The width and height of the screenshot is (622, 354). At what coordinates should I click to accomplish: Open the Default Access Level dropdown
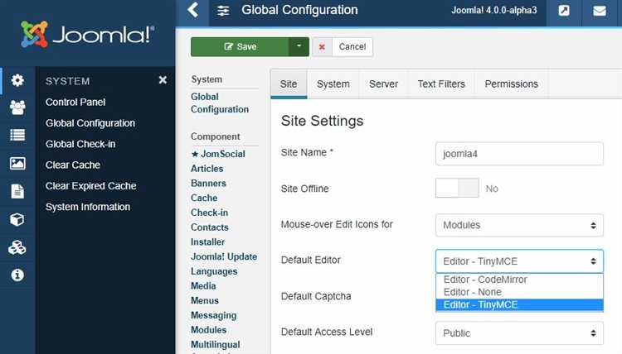pyautogui.click(x=519, y=333)
